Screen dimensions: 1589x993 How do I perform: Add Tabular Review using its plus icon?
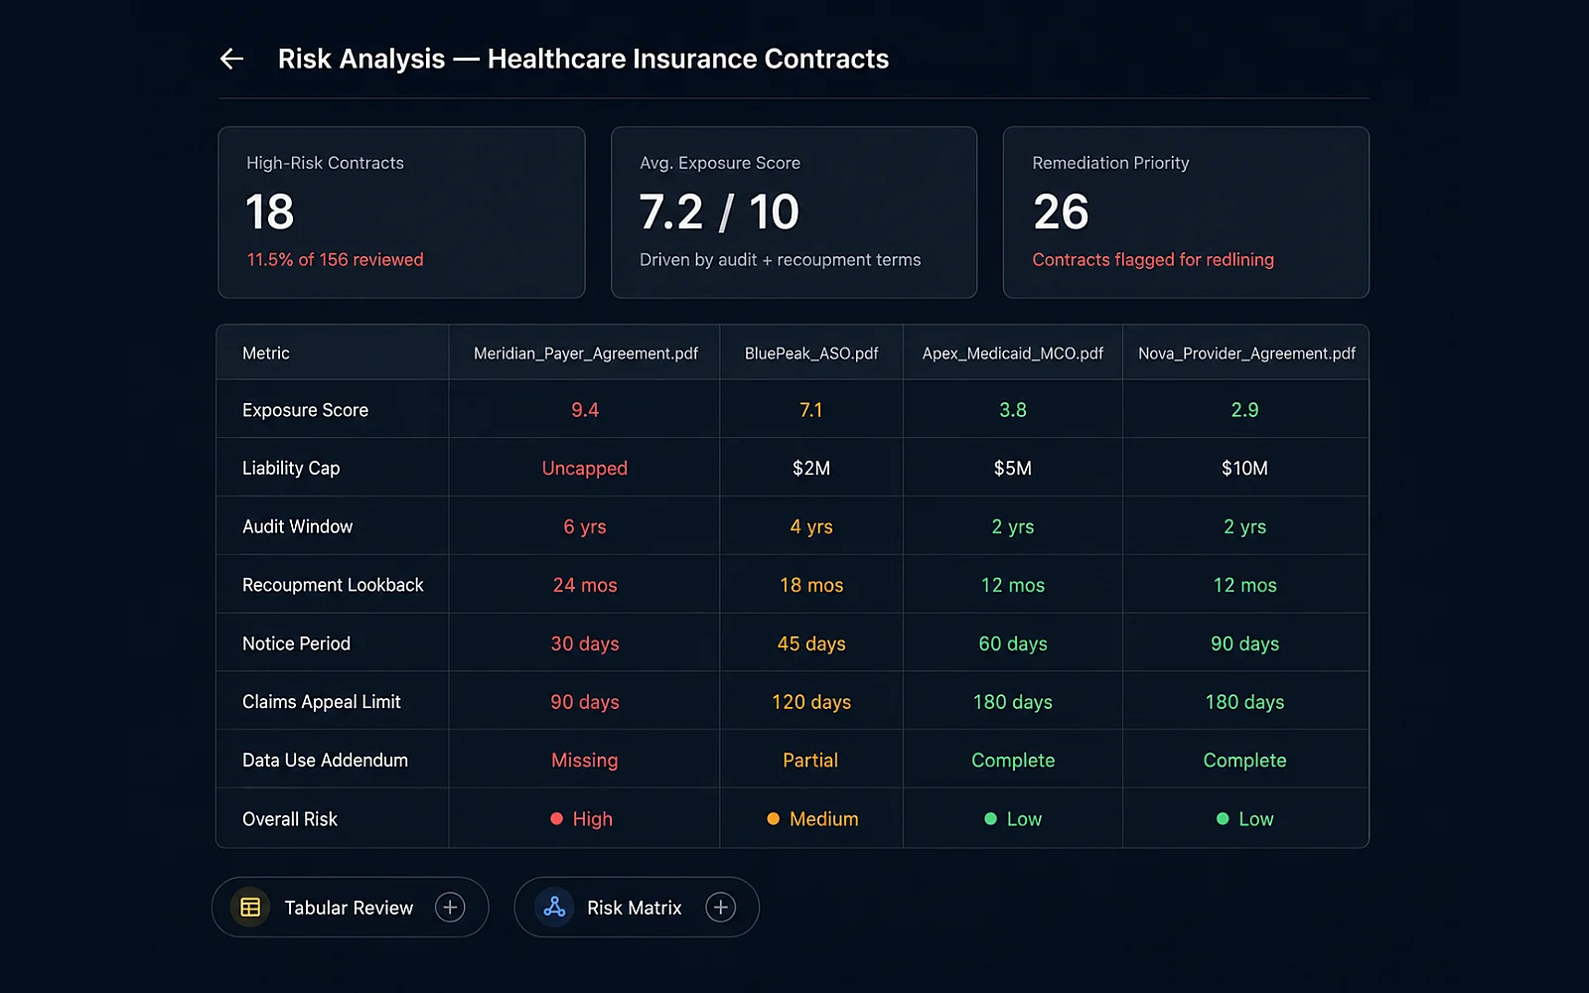[450, 908]
